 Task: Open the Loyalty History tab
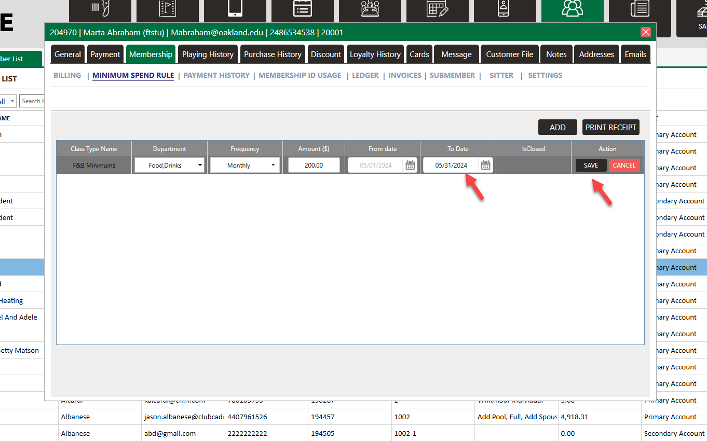click(375, 54)
